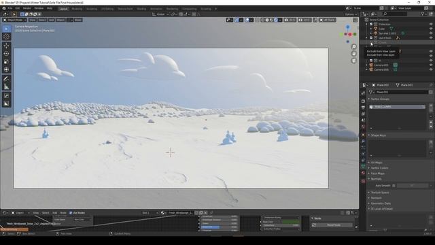Open the Object Mode dropdown
This screenshot has width=435, height=245.
(x=15, y=20)
